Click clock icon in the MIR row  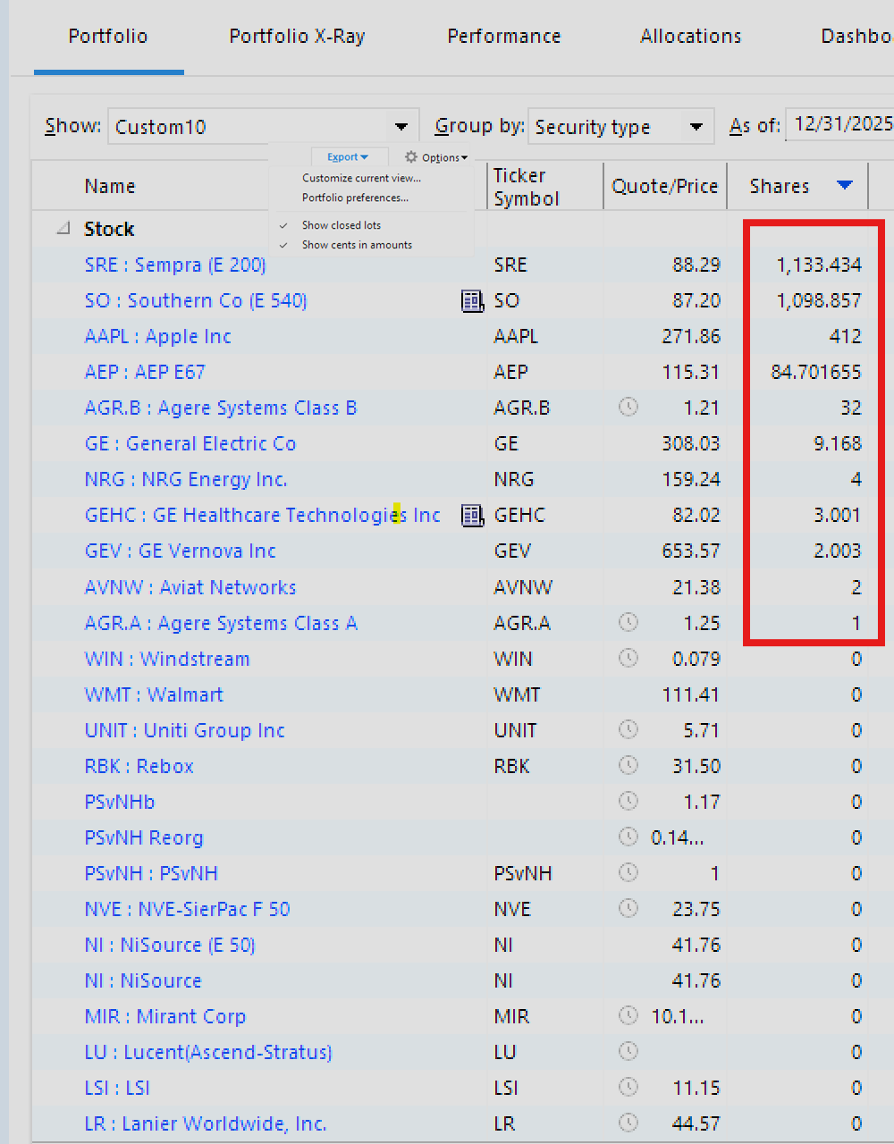[x=628, y=1015]
